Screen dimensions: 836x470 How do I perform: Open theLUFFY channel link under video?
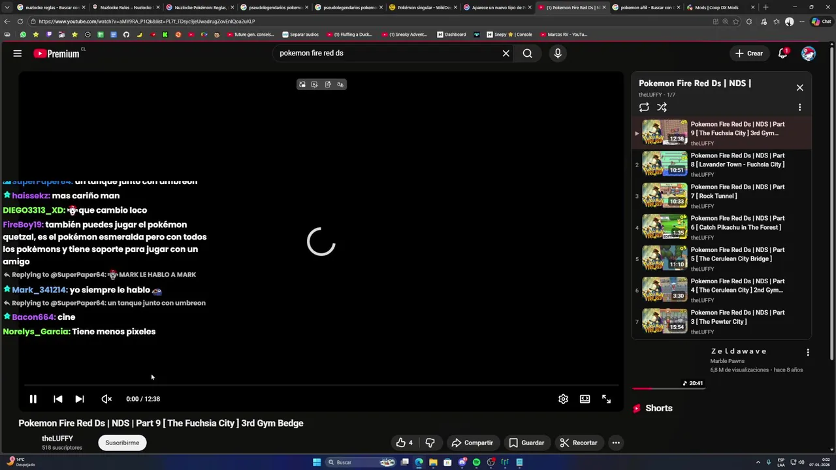[57, 439]
